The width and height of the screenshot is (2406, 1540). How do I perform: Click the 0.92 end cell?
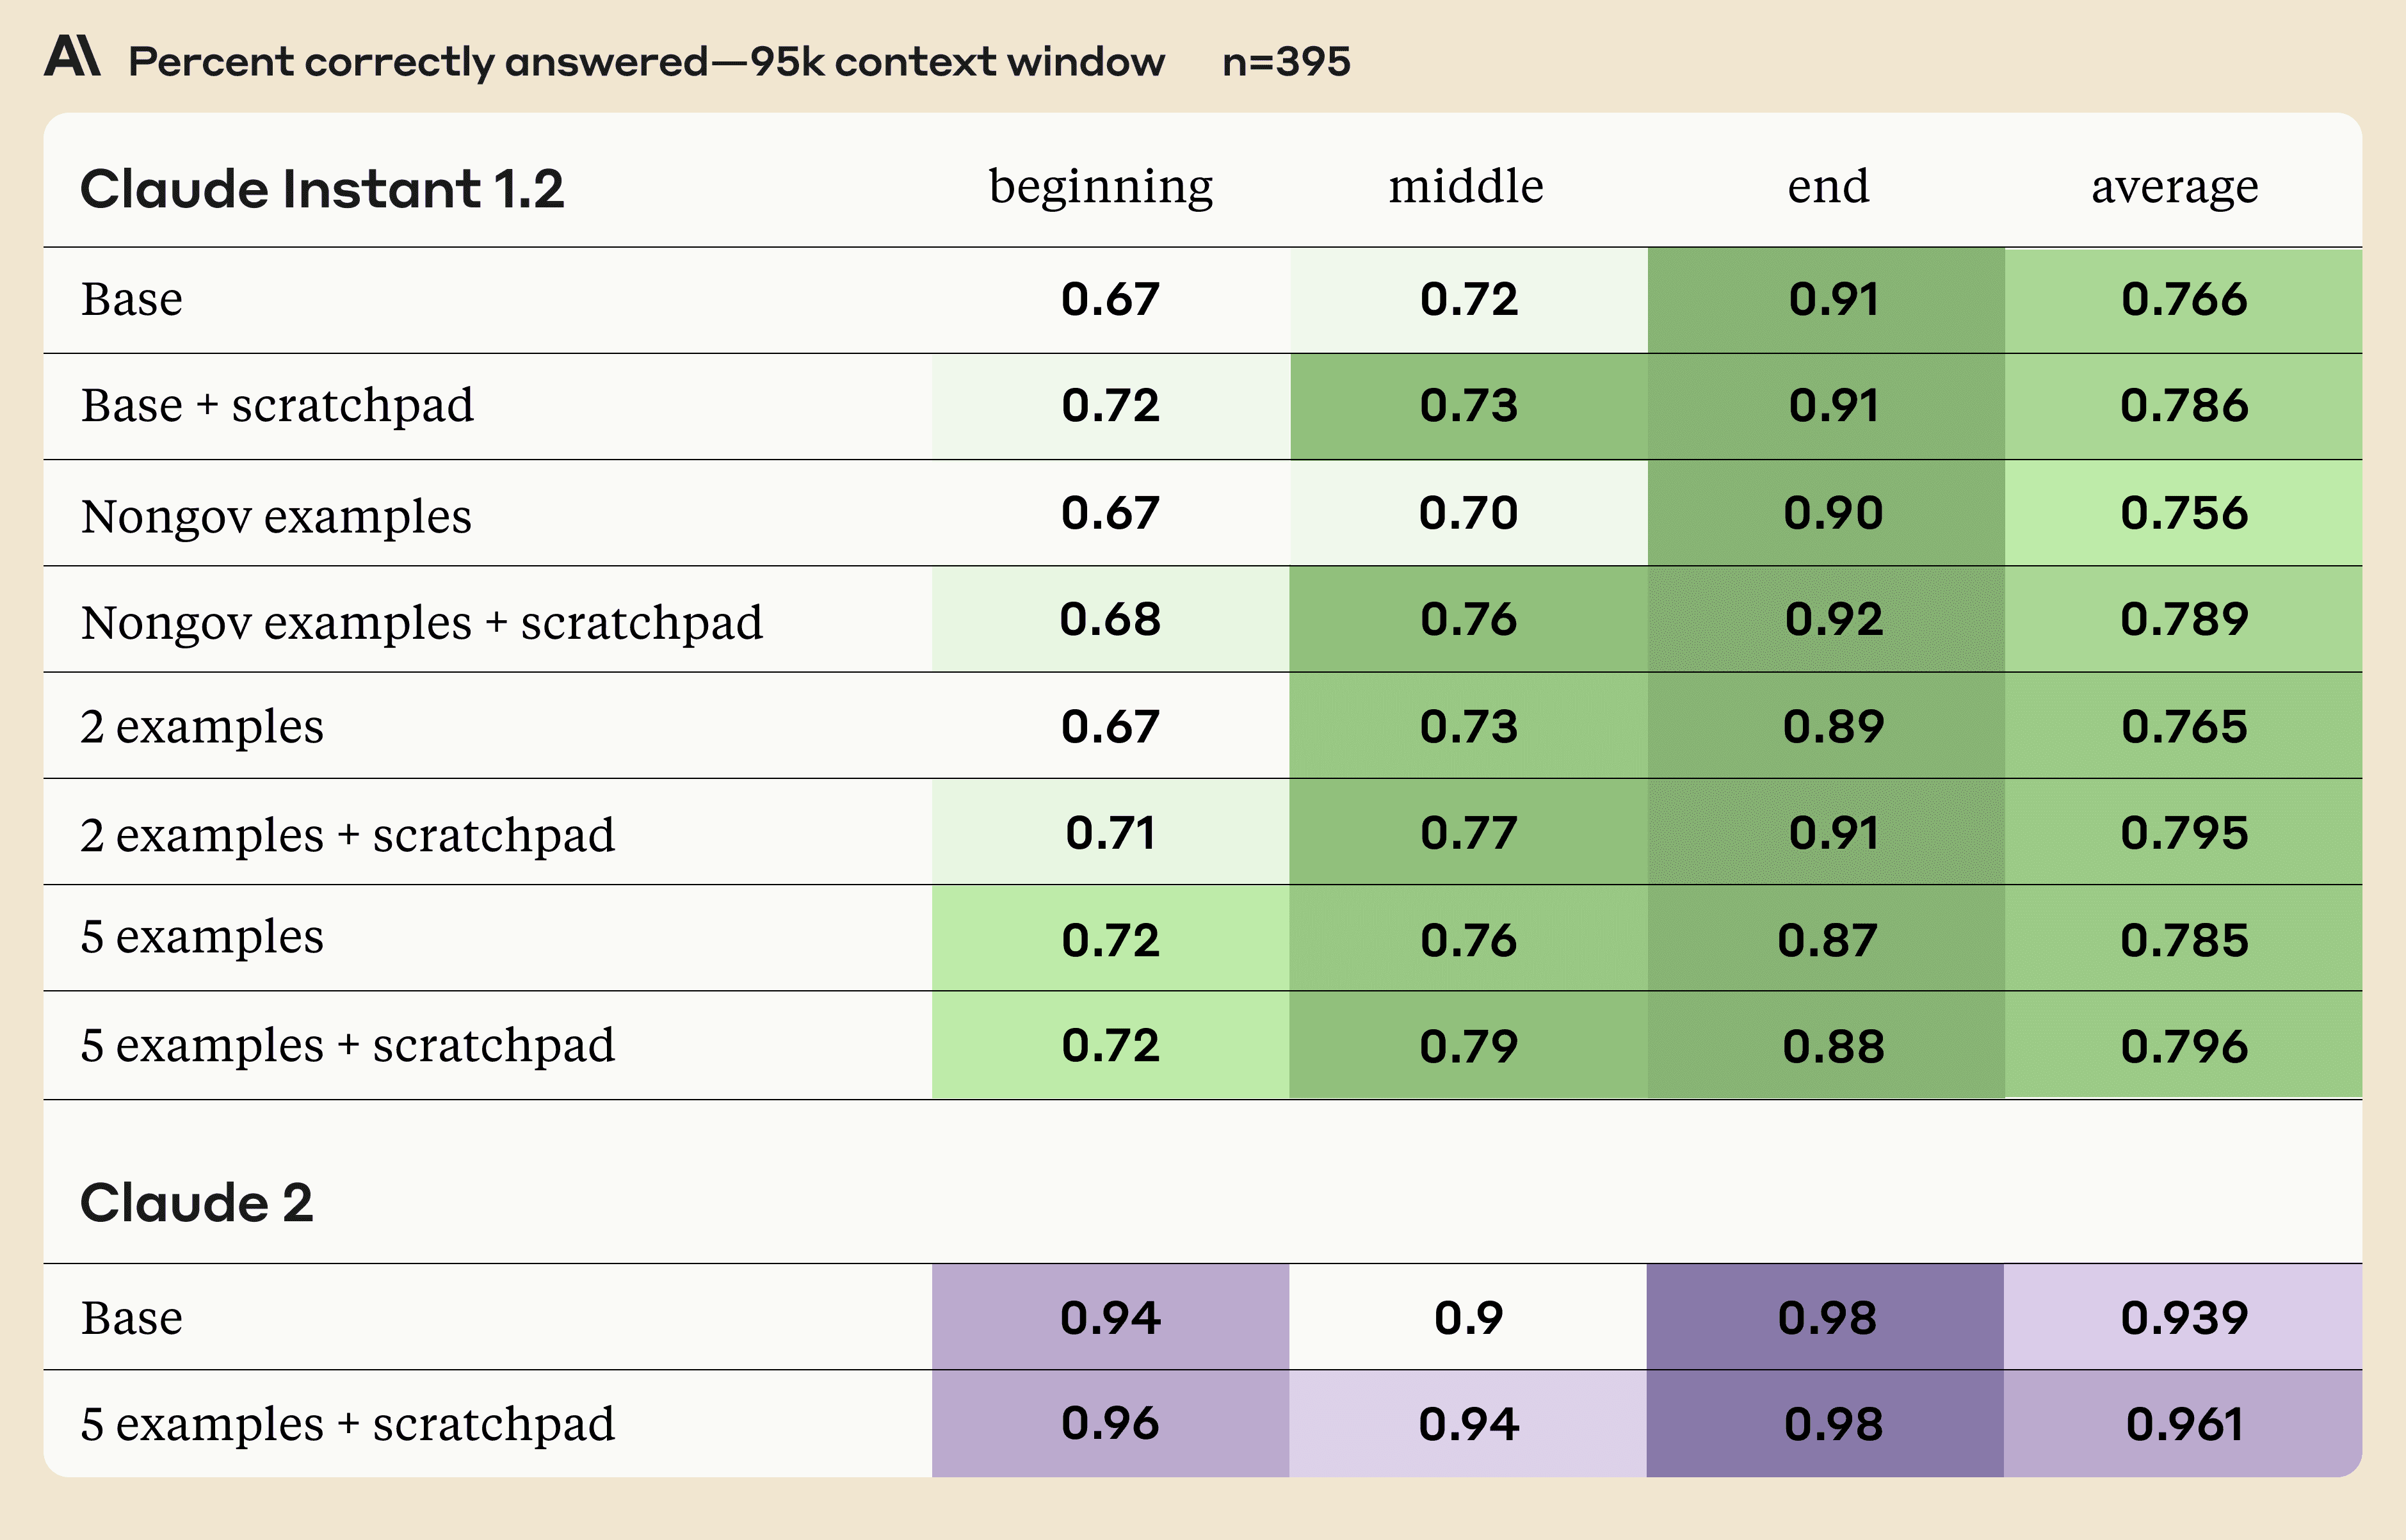[x=1834, y=620]
